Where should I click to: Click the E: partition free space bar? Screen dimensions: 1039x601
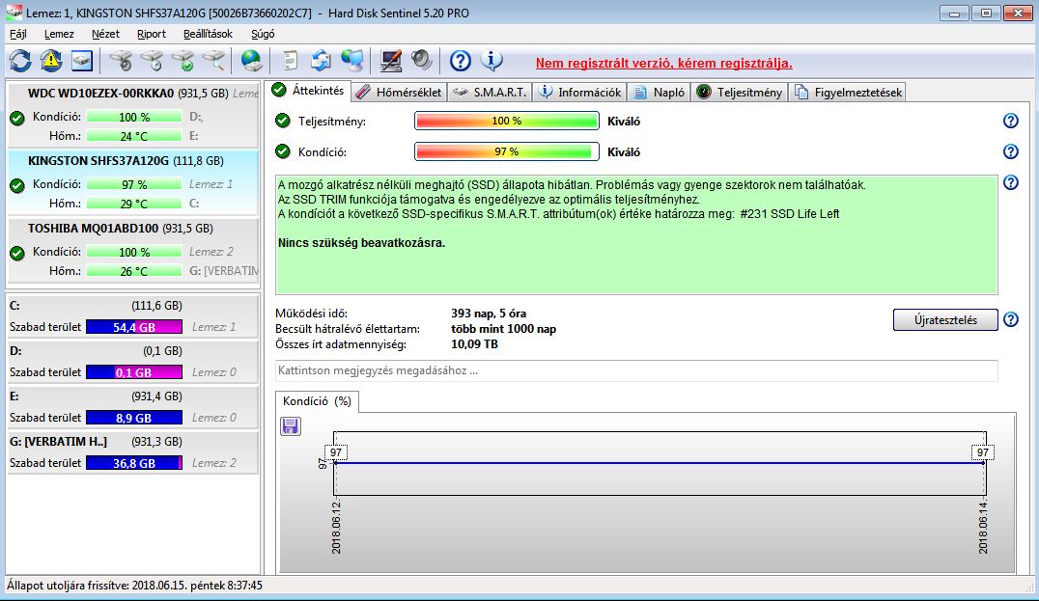134,418
